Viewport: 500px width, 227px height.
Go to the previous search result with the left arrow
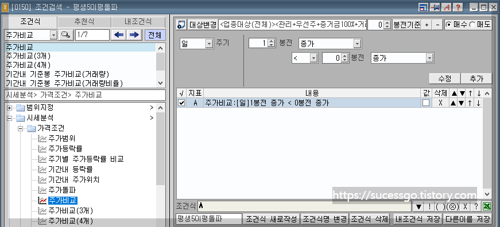(x=119, y=35)
